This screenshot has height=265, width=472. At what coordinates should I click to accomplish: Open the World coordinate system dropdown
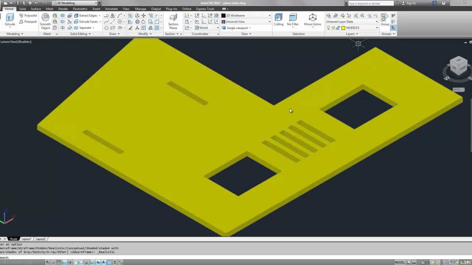tap(207, 28)
